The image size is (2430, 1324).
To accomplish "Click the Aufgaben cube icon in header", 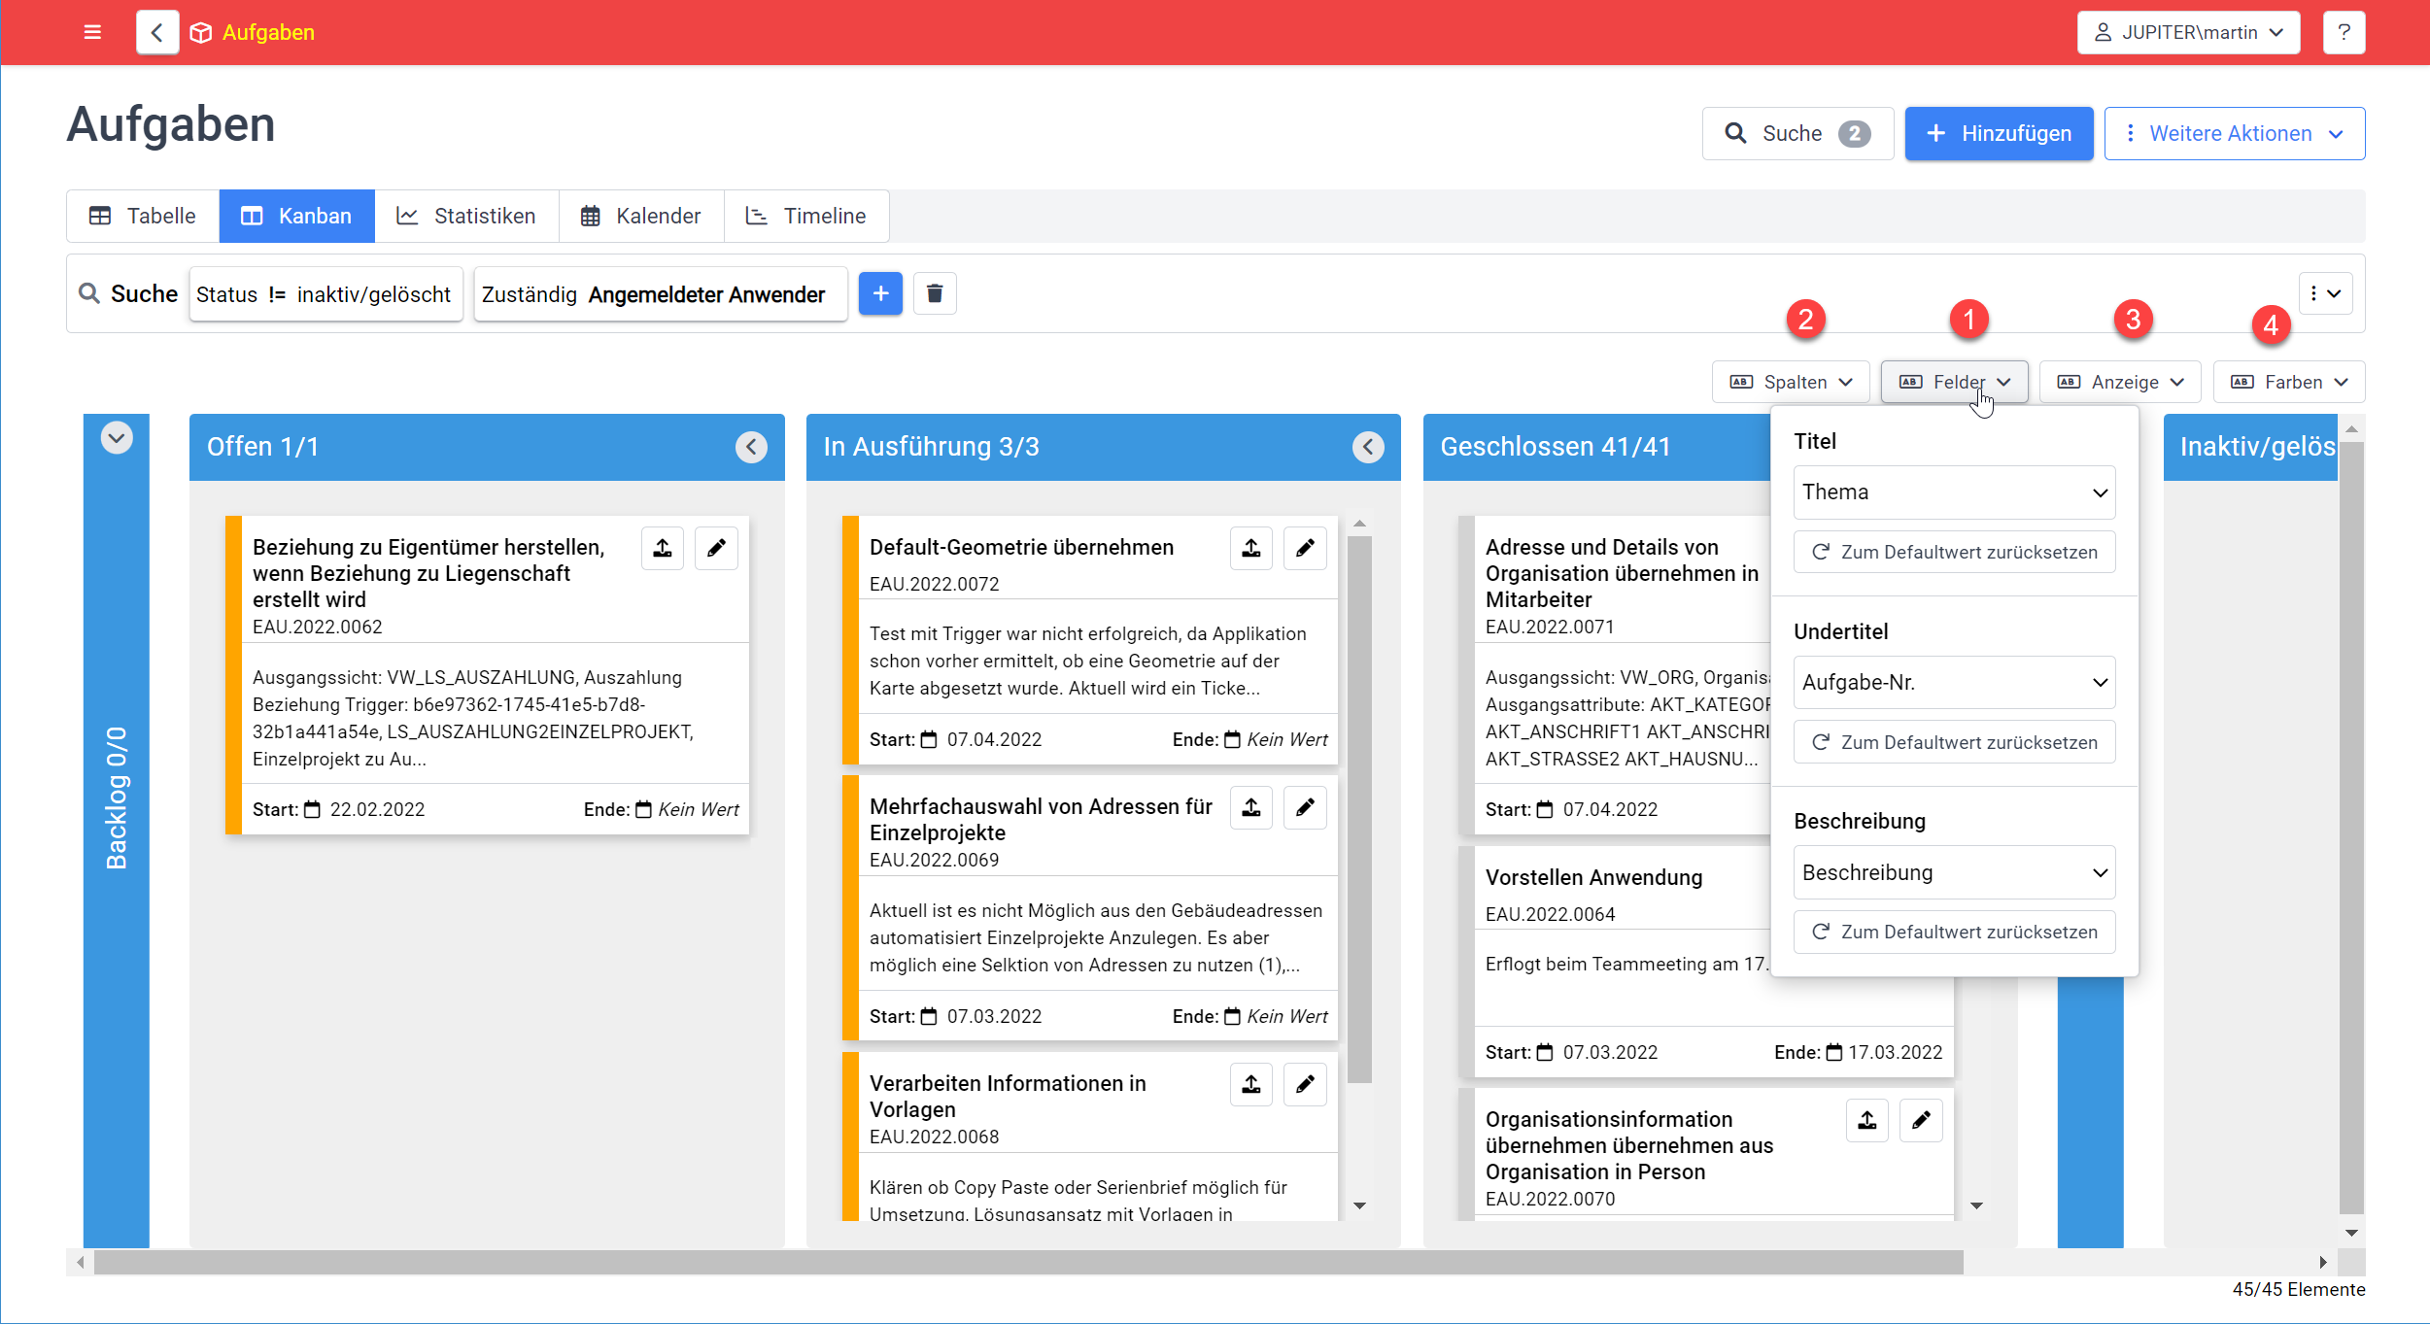I will click(x=201, y=32).
